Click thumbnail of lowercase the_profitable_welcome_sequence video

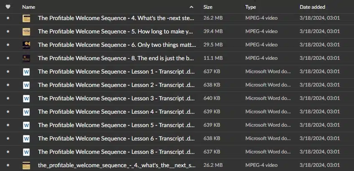pos(26,165)
